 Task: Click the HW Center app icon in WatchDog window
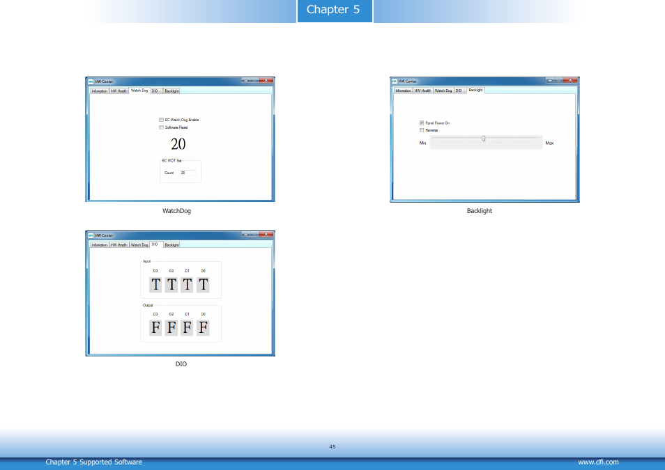click(91, 81)
